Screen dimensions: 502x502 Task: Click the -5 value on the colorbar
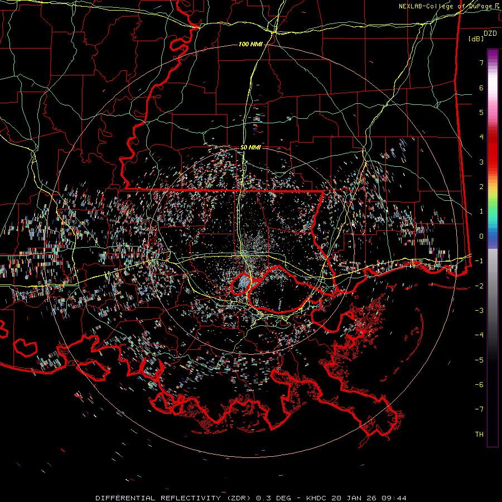coord(479,360)
